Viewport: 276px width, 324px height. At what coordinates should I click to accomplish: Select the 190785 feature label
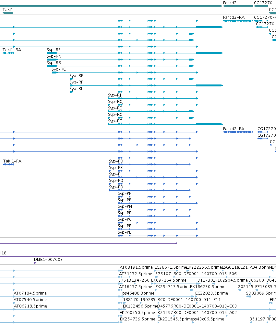[148, 300]
